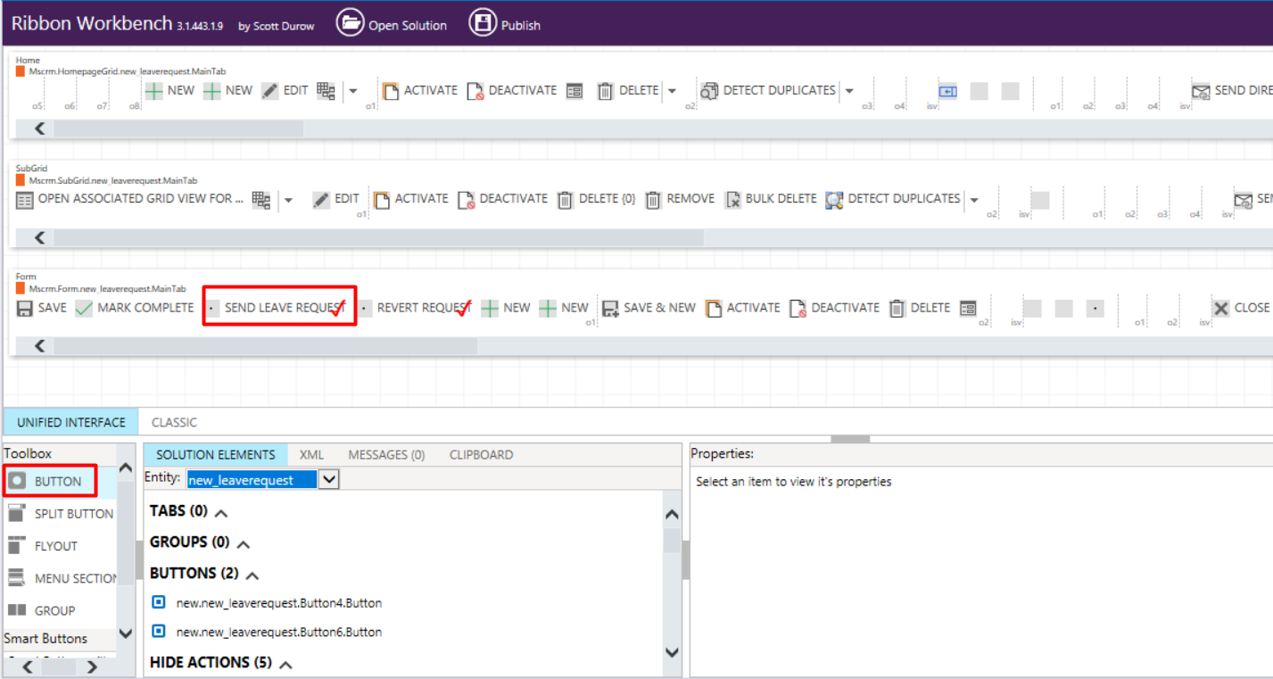Click the Open Solution icon

coord(350,23)
